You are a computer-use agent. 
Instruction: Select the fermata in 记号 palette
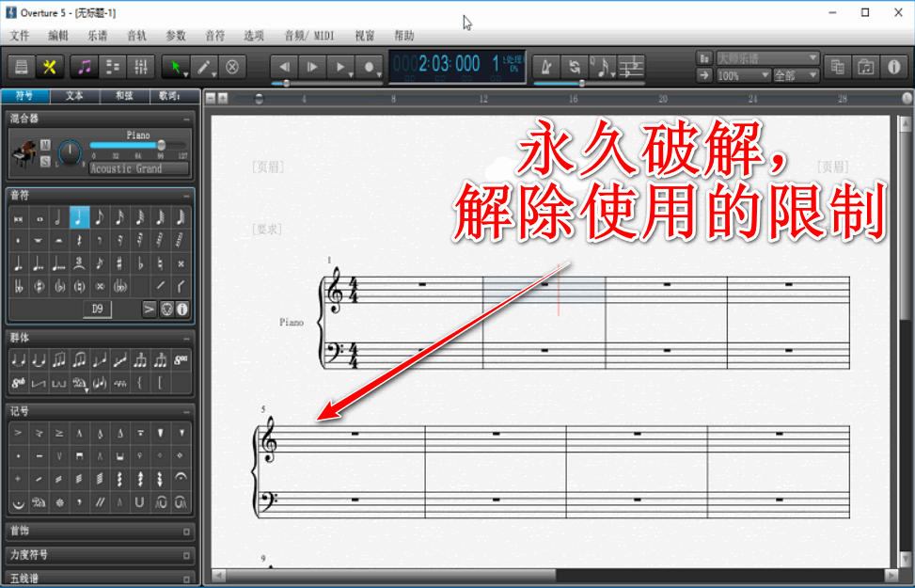click(x=181, y=479)
